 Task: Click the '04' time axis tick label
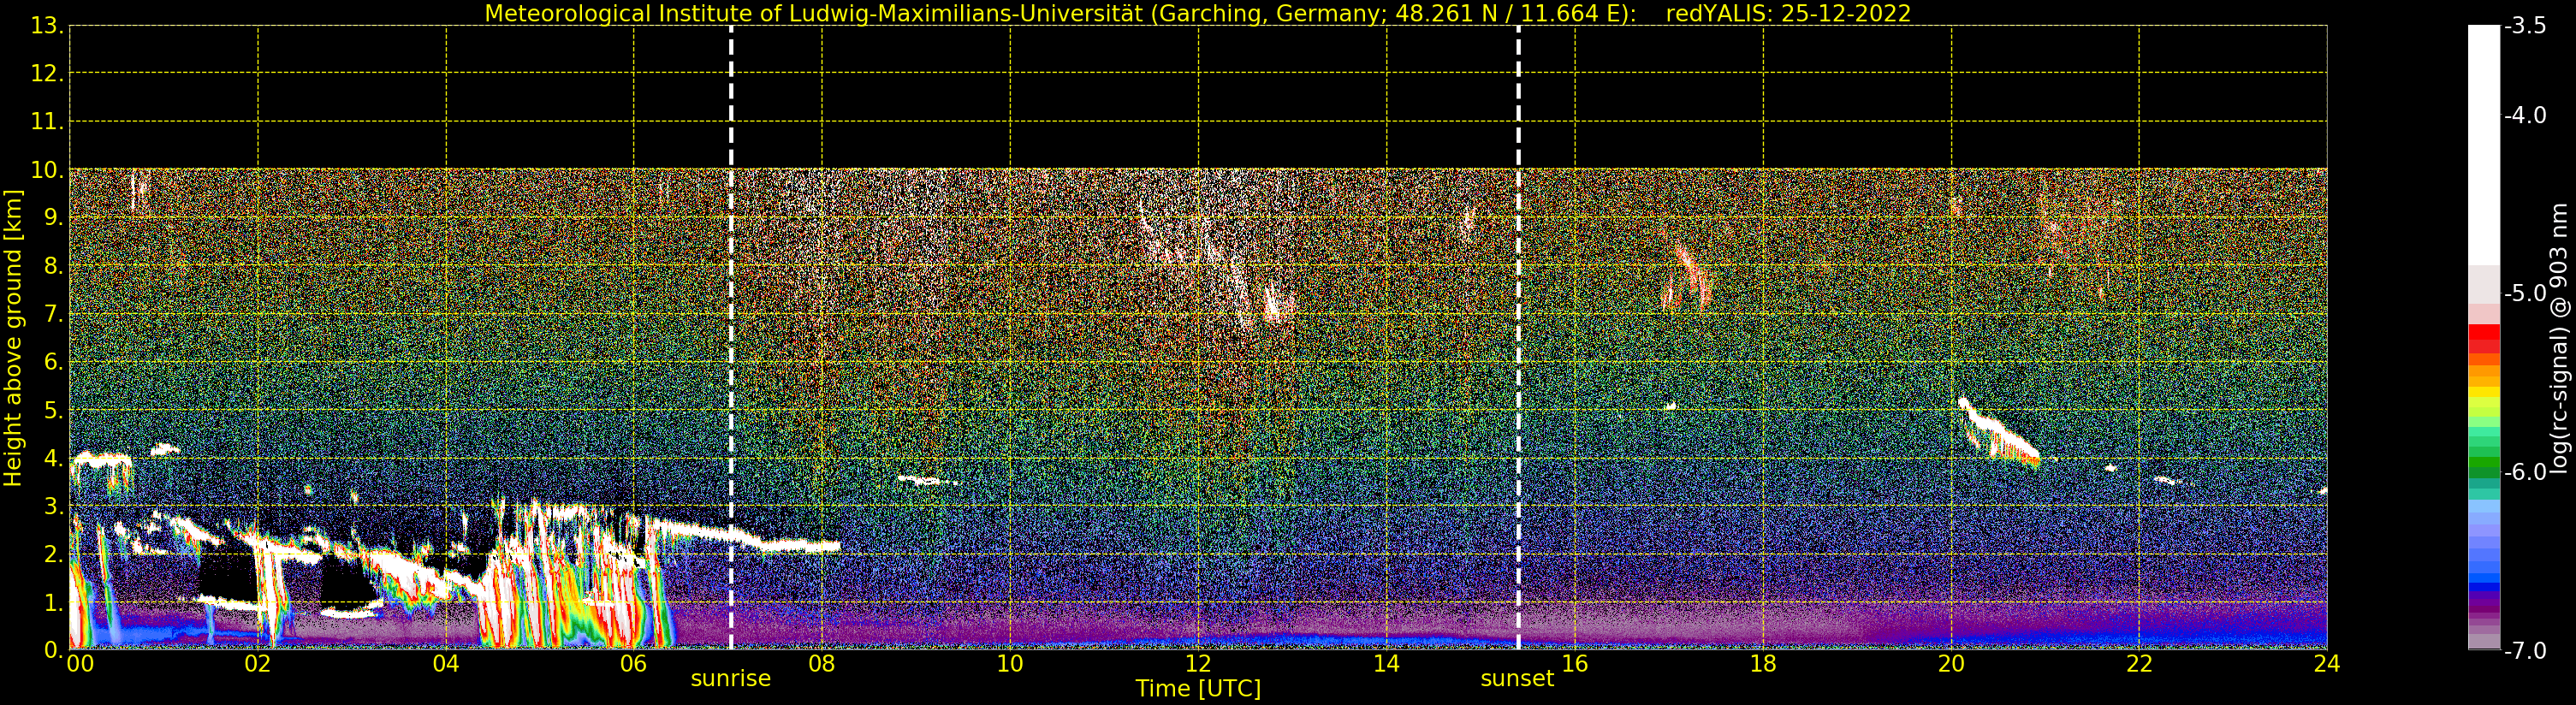tap(446, 664)
